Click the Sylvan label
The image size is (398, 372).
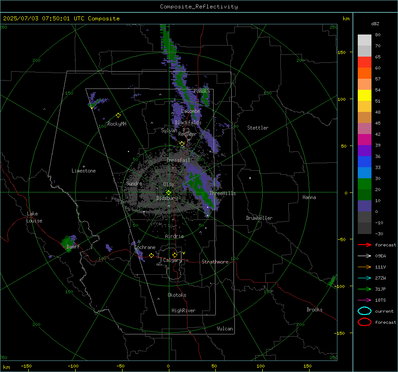point(169,130)
